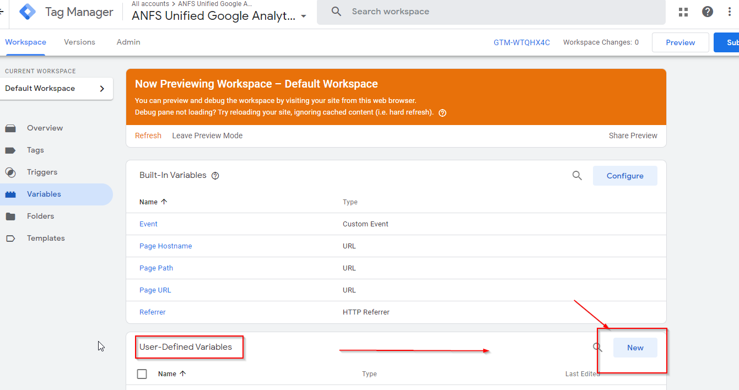
Task: Expand the Default Workspace panel chevron
Action: point(101,88)
